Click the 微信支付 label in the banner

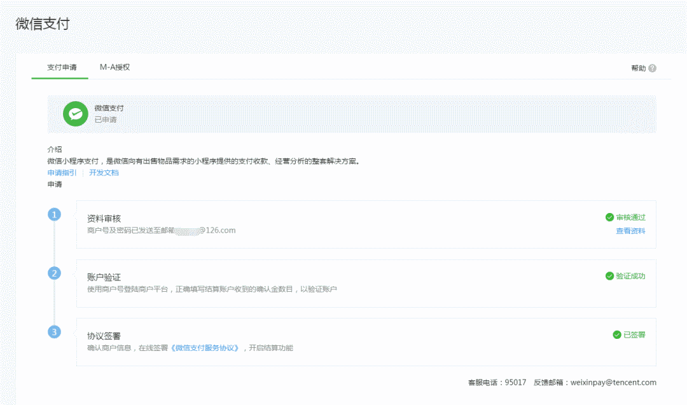[109, 108]
